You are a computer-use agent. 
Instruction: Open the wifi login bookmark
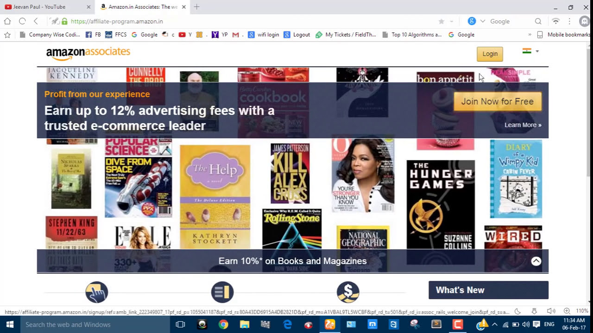tap(263, 35)
